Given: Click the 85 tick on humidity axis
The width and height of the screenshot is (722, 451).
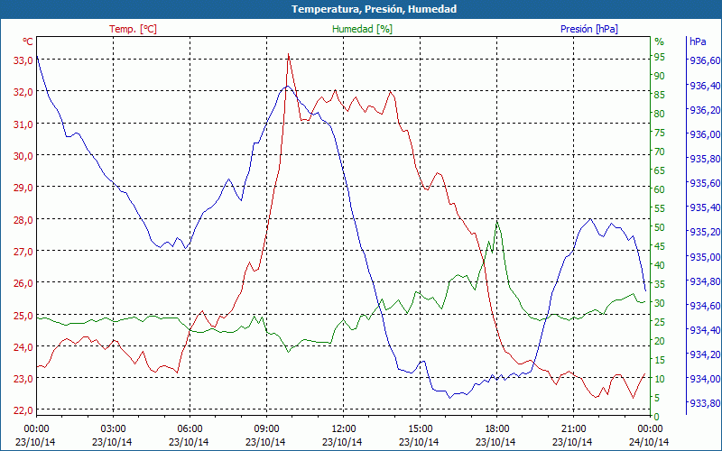Looking at the screenshot, I should [x=660, y=95].
